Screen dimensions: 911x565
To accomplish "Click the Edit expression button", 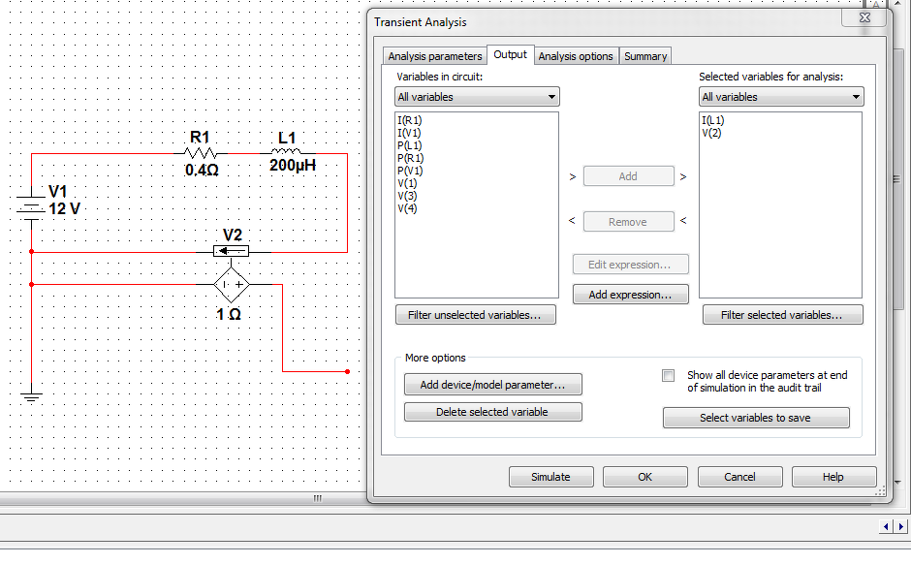I will point(630,265).
